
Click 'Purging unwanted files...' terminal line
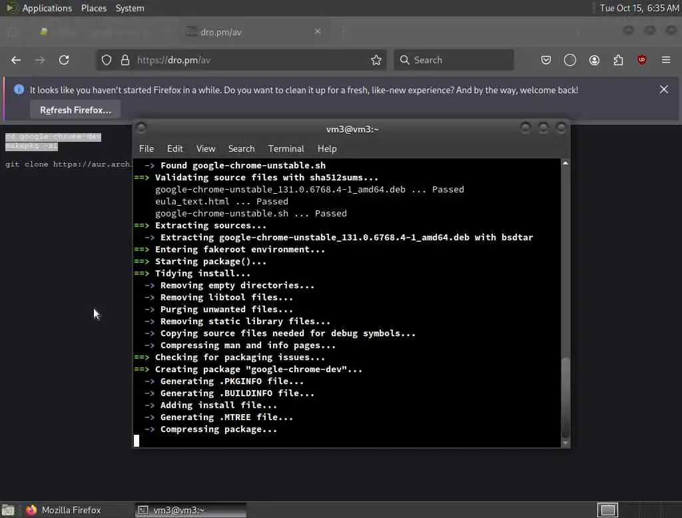pyautogui.click(x=226, y=309)
